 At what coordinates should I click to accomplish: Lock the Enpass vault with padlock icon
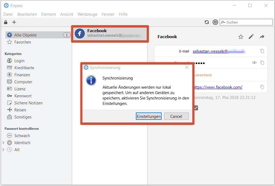[x=6, y=22]
